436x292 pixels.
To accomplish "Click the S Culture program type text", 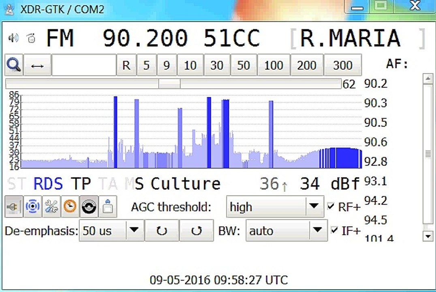I will 178,184.
